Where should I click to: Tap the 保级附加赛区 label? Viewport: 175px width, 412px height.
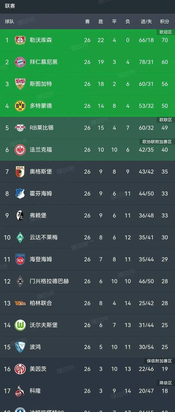159,361
